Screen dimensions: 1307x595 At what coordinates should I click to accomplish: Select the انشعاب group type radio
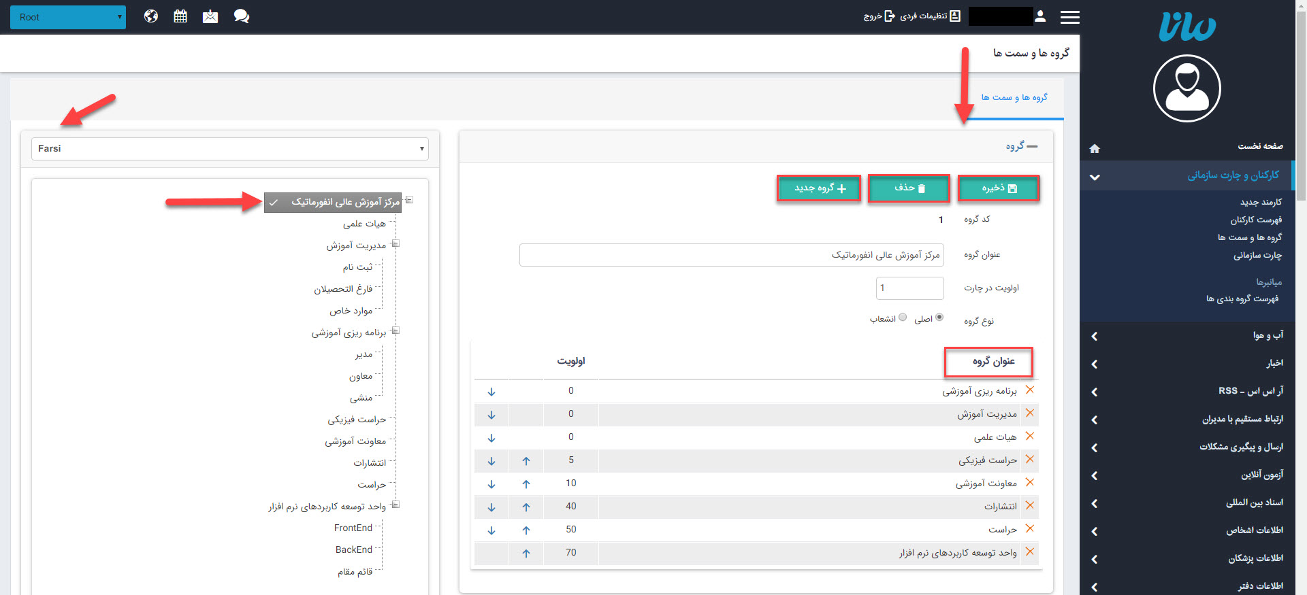[x=903, y=318]
